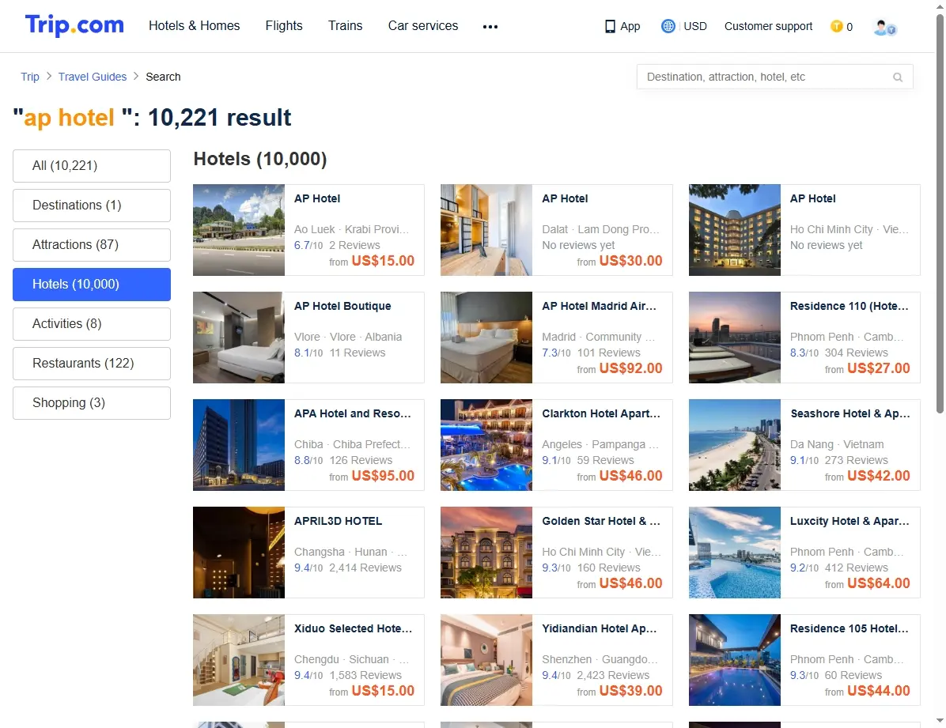The height and width of the screenshot is (728, 946).
Task: Open Clarkton Hotel Apart photo
Action: coord(486,445)
